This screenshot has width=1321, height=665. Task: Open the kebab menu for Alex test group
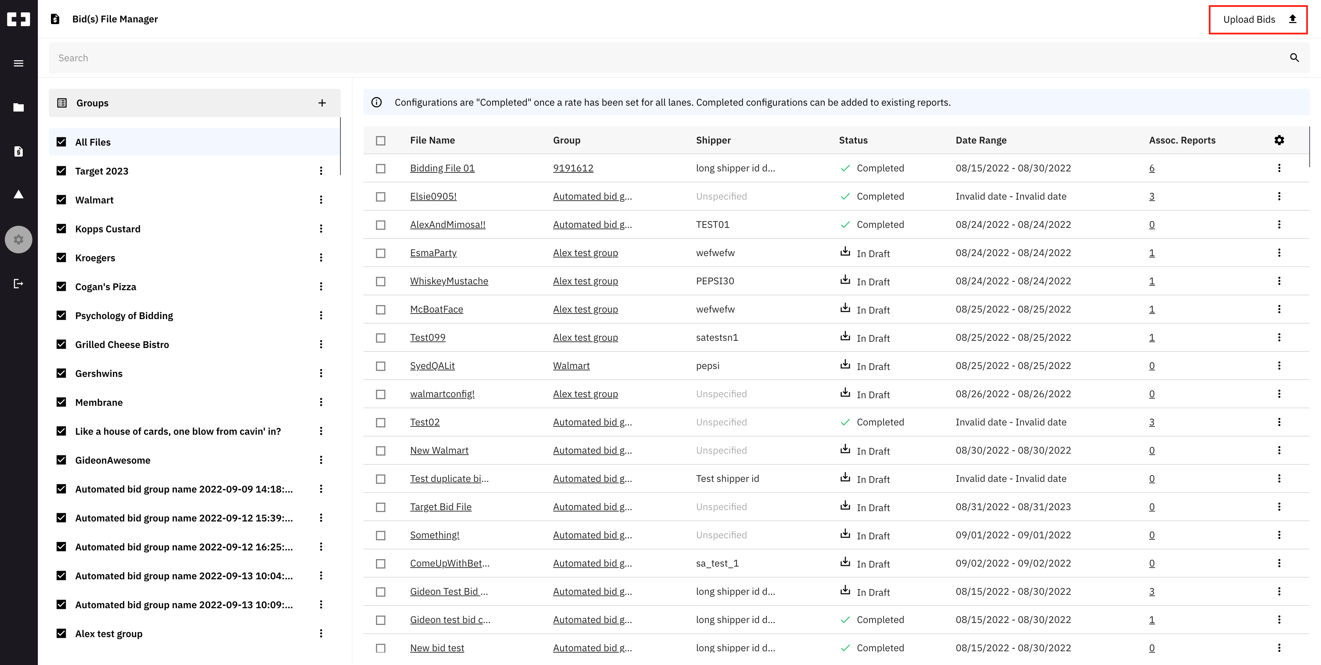click(321, 633)
